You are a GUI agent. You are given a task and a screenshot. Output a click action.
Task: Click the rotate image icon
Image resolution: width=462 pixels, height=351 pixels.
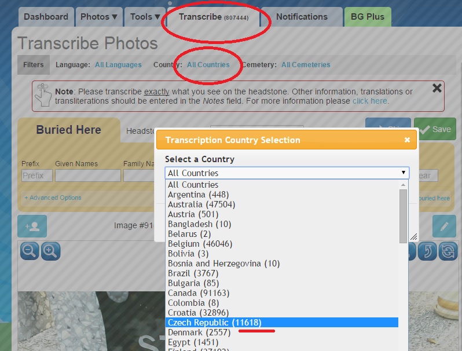(427, 251)
